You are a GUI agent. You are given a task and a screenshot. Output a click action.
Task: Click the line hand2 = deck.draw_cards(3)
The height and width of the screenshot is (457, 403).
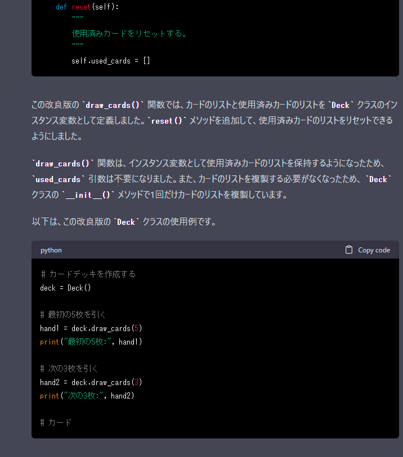[x=91, y=382]
